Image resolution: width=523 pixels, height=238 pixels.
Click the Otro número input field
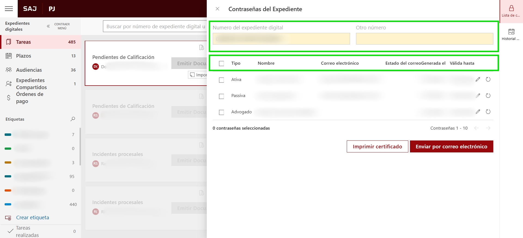424,39
